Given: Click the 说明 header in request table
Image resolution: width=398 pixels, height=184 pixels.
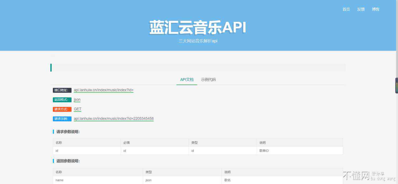Looking at the screenshot, I should [x=262, y=143].
